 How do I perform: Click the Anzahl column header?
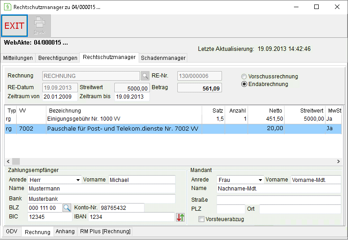click(236, 111)
